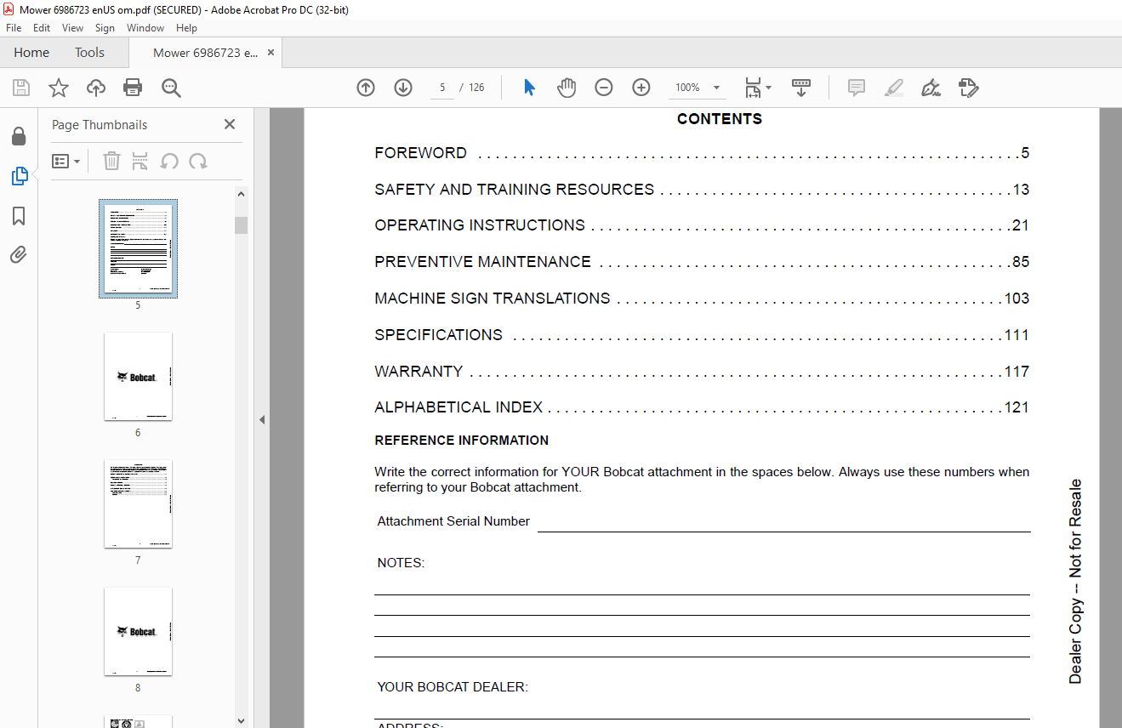Screen dimensions: 1122x728
Task: Click MACHINE SIGN TRANSLATIONS entry
Action: 702,299
